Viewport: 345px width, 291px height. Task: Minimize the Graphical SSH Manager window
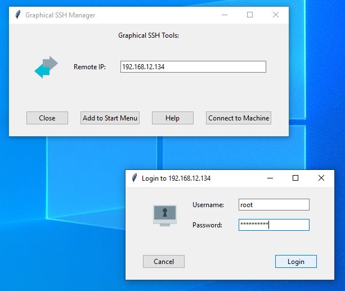pos(225,15)
